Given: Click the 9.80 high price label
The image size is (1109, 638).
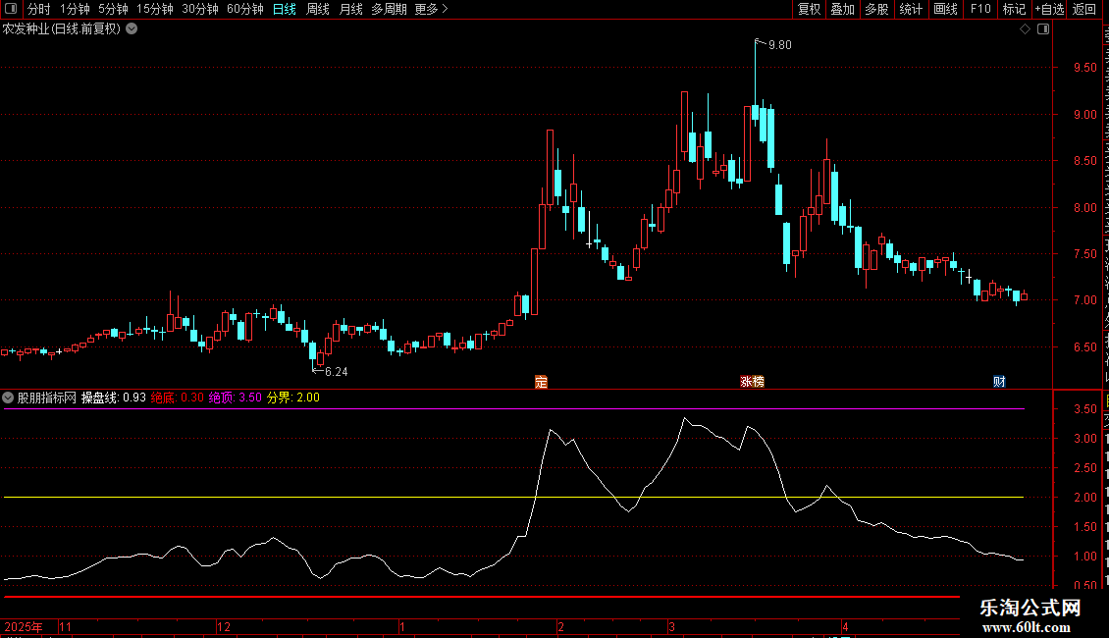Looking at the screenshot, I should tap(779, 45).
